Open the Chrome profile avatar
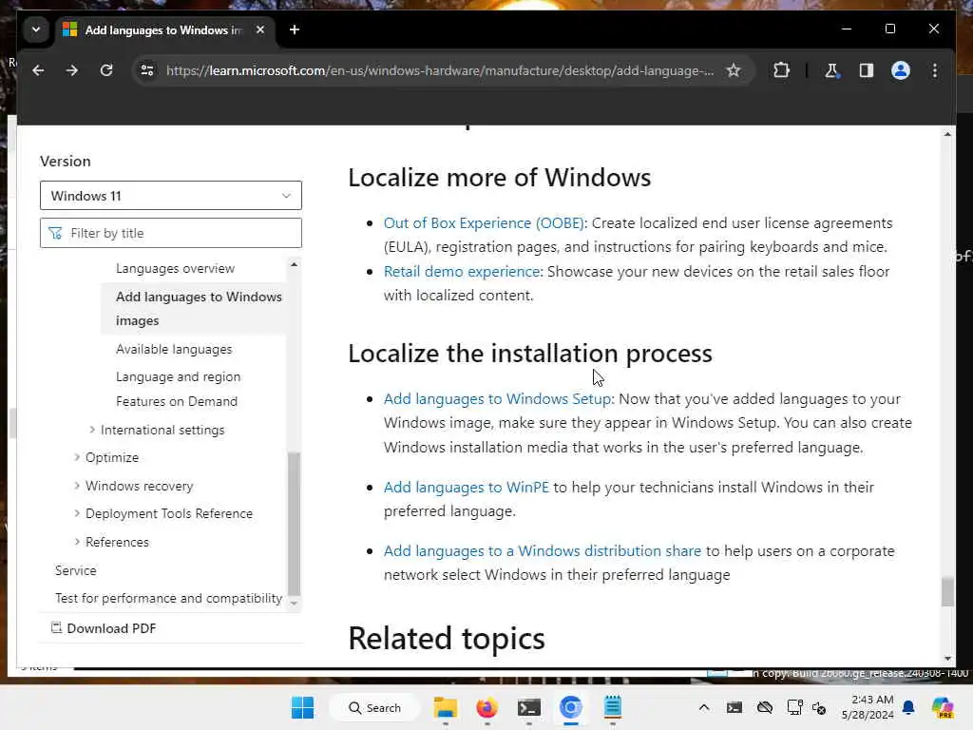The height and width of the screenshot is (730, 973). pos(901,70)
